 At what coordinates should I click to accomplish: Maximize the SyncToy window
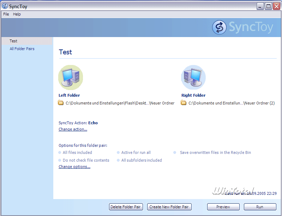268,6
